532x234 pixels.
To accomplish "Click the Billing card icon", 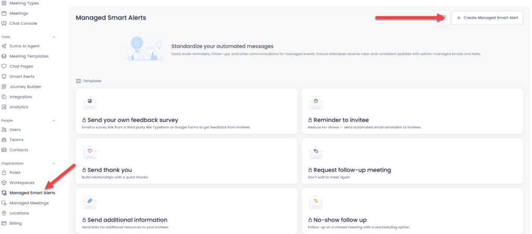I will click(4, 223).
